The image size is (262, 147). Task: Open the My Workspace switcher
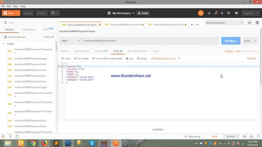coord(121,13)
